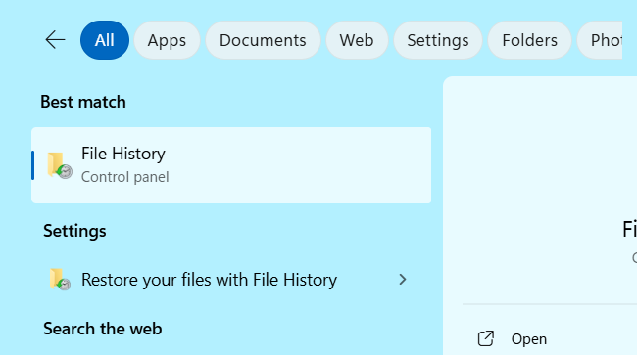This screenshot has width=637, height=355.
Task: Click the Settings section heading
Action: (74, 231)
